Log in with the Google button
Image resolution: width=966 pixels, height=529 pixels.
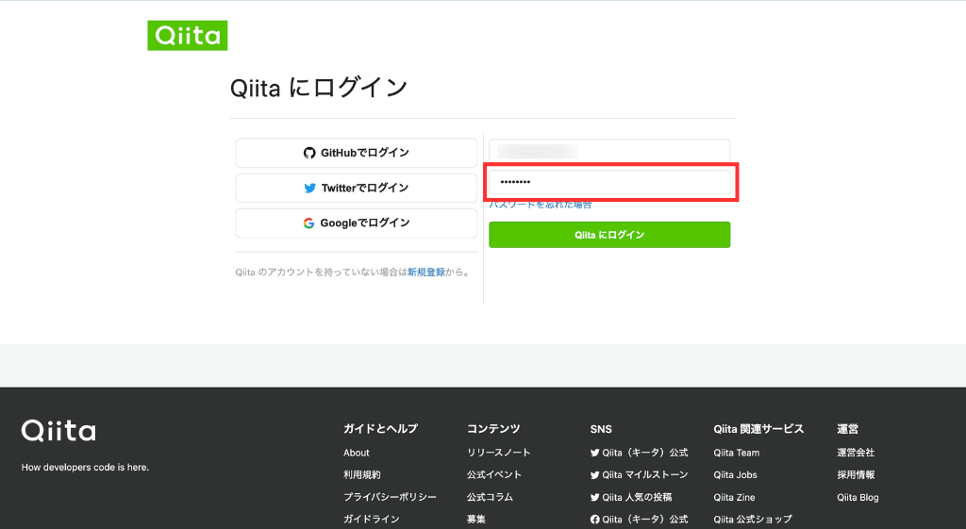pyautogui.click(x=356, y=223)
